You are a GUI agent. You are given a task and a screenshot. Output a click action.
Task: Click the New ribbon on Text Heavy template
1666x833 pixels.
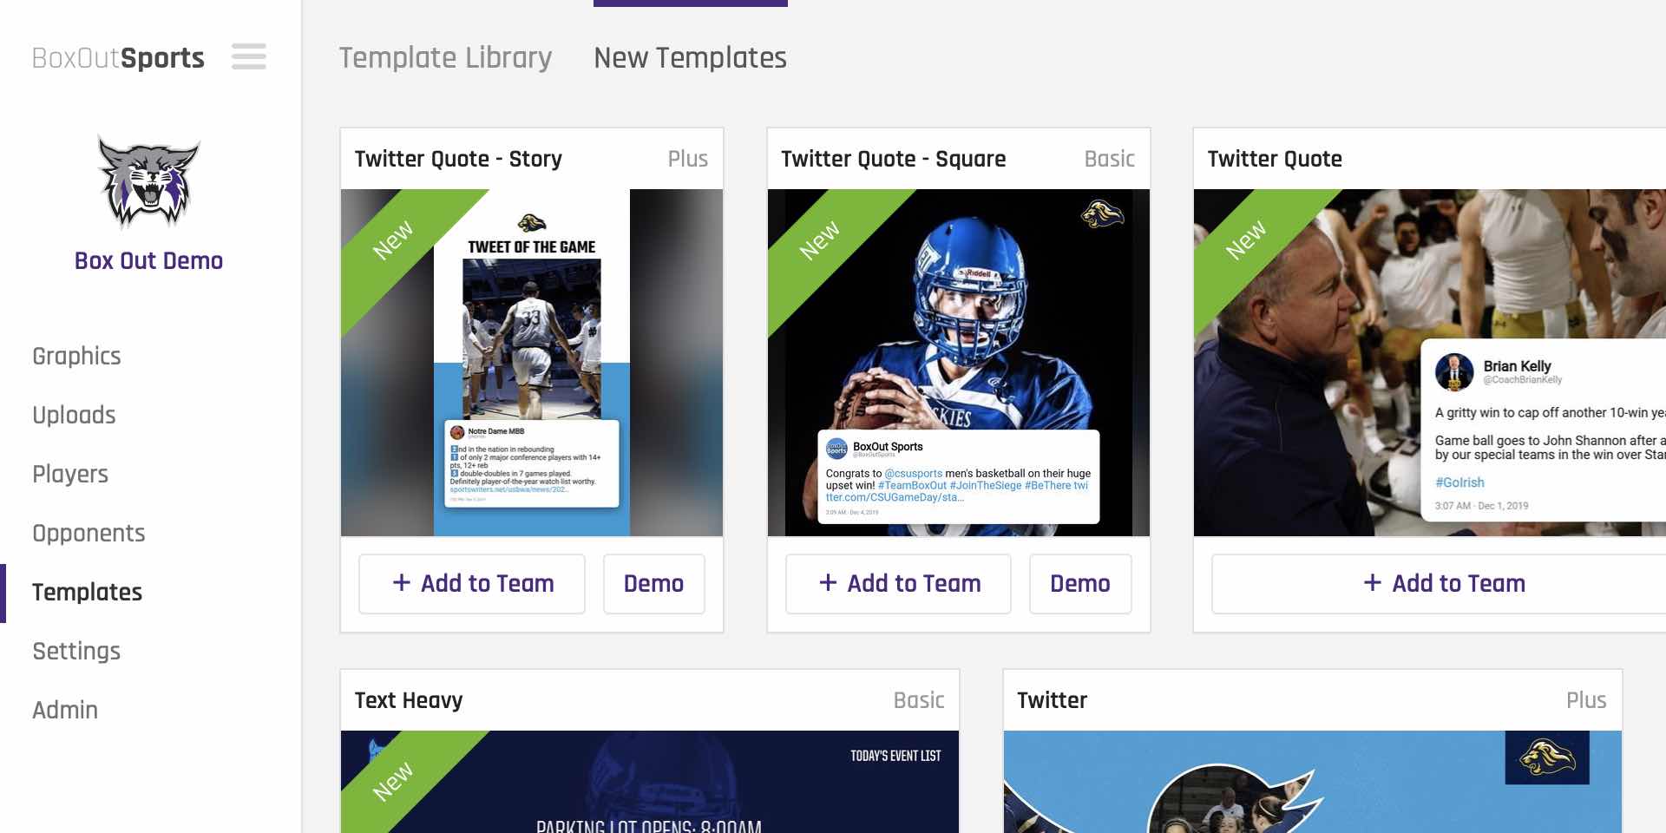coord(393,781)
